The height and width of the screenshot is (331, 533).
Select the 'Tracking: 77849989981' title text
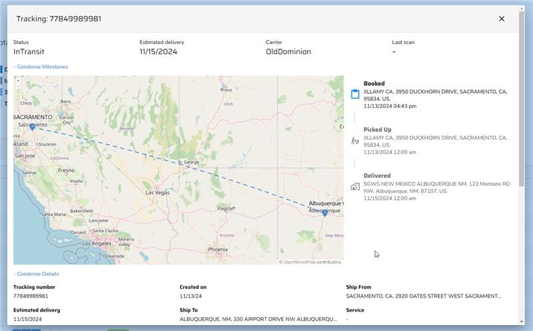(59, 19)
